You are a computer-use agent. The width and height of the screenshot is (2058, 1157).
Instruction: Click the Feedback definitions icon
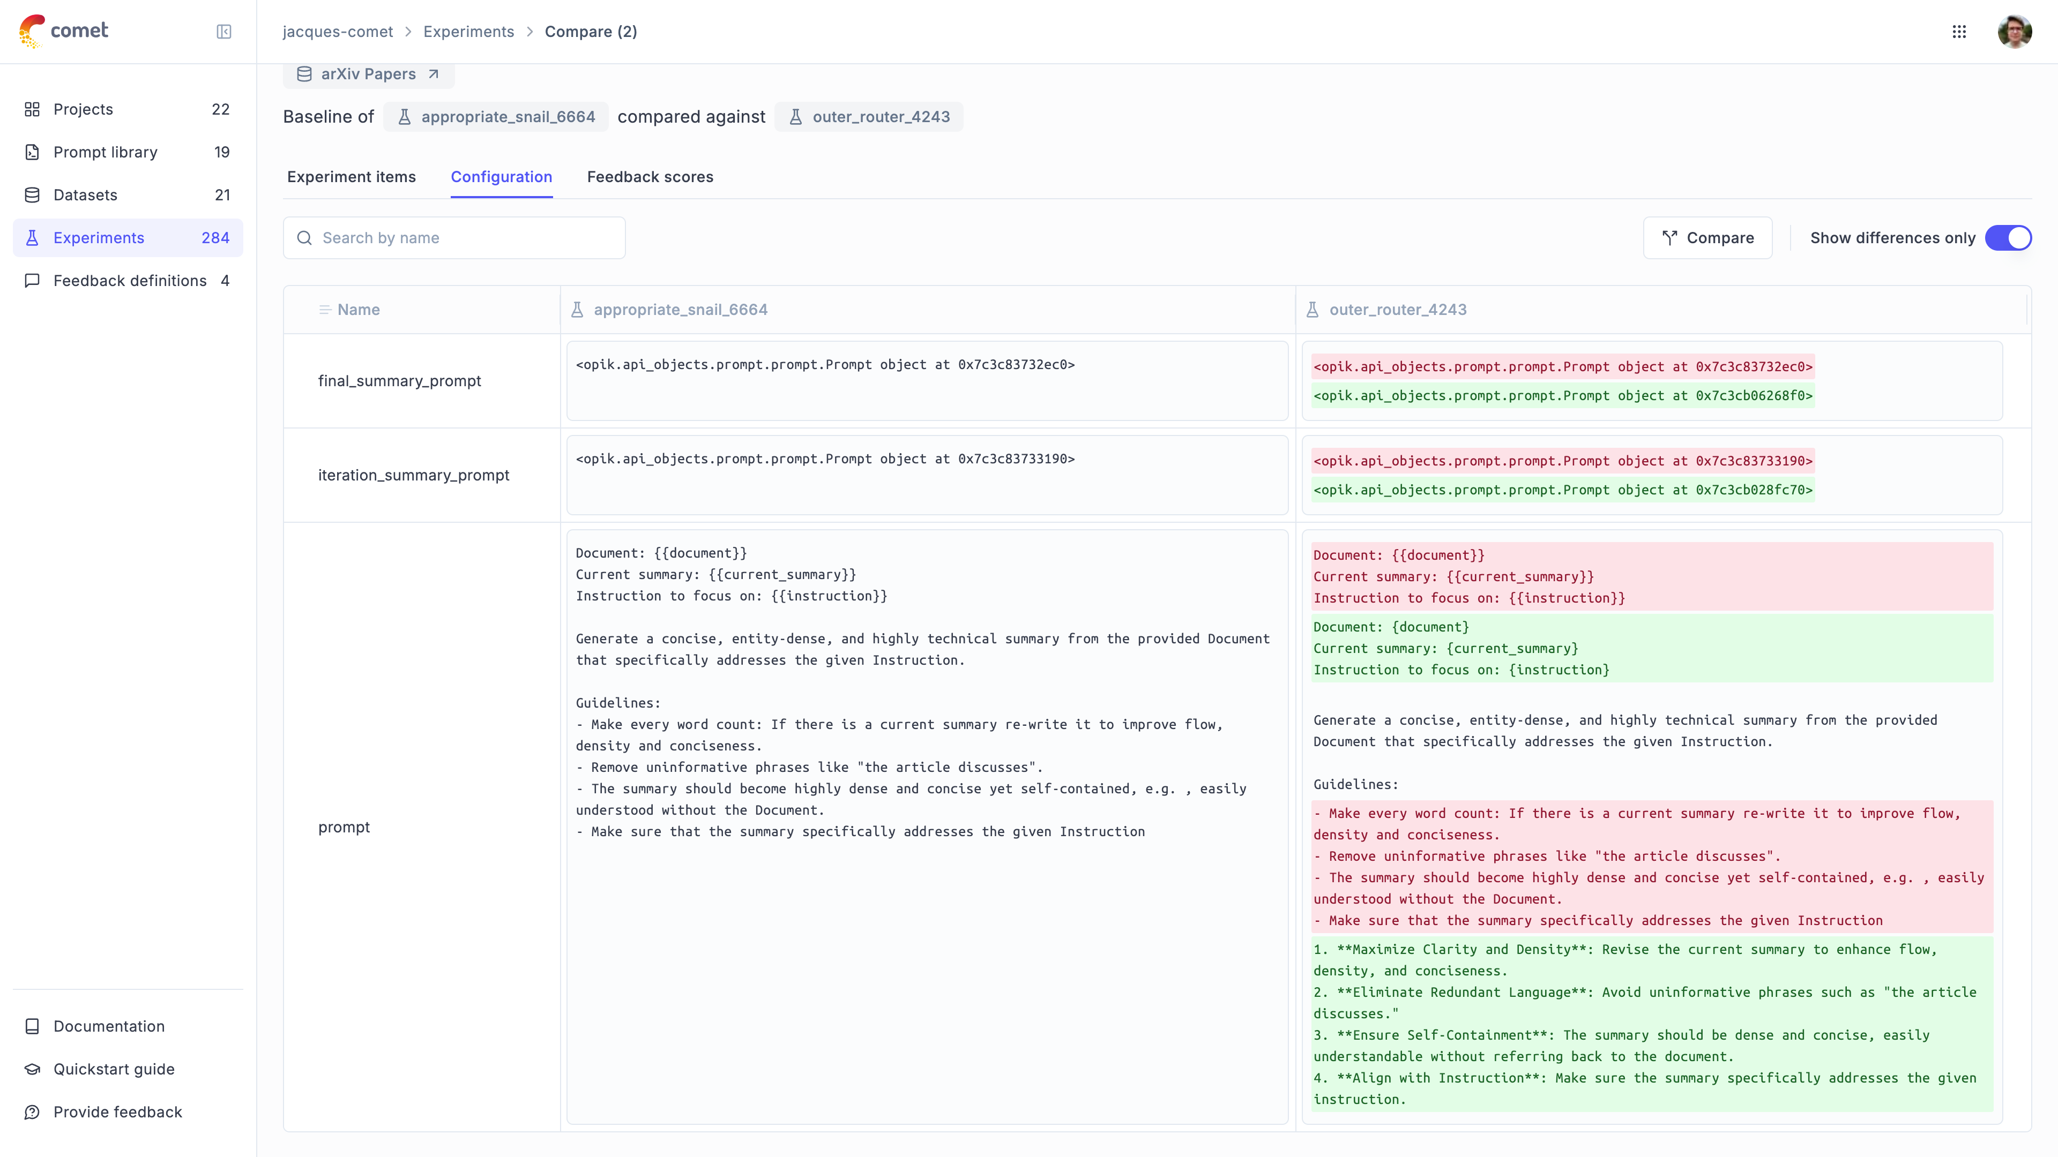33,280
